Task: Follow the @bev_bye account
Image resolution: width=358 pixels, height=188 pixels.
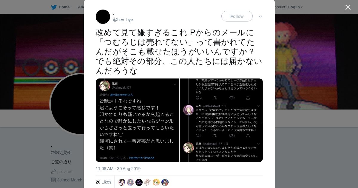Action: (x=237, y=16)
